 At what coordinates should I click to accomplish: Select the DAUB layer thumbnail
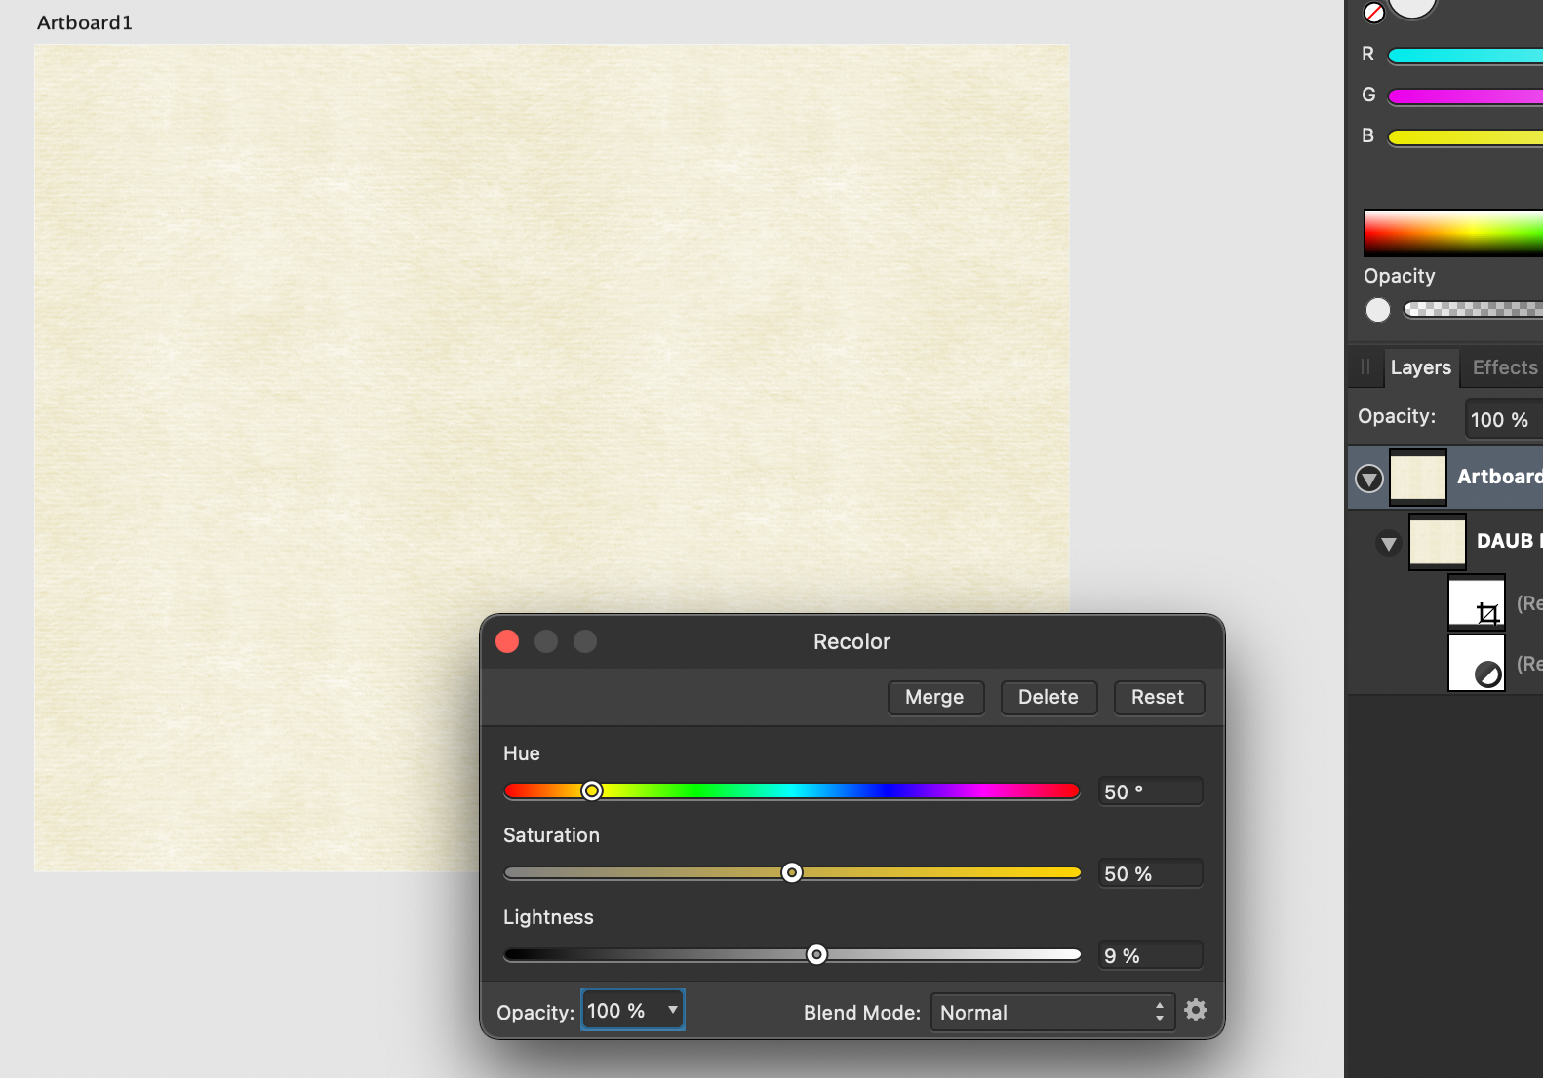click(1438, 542)
